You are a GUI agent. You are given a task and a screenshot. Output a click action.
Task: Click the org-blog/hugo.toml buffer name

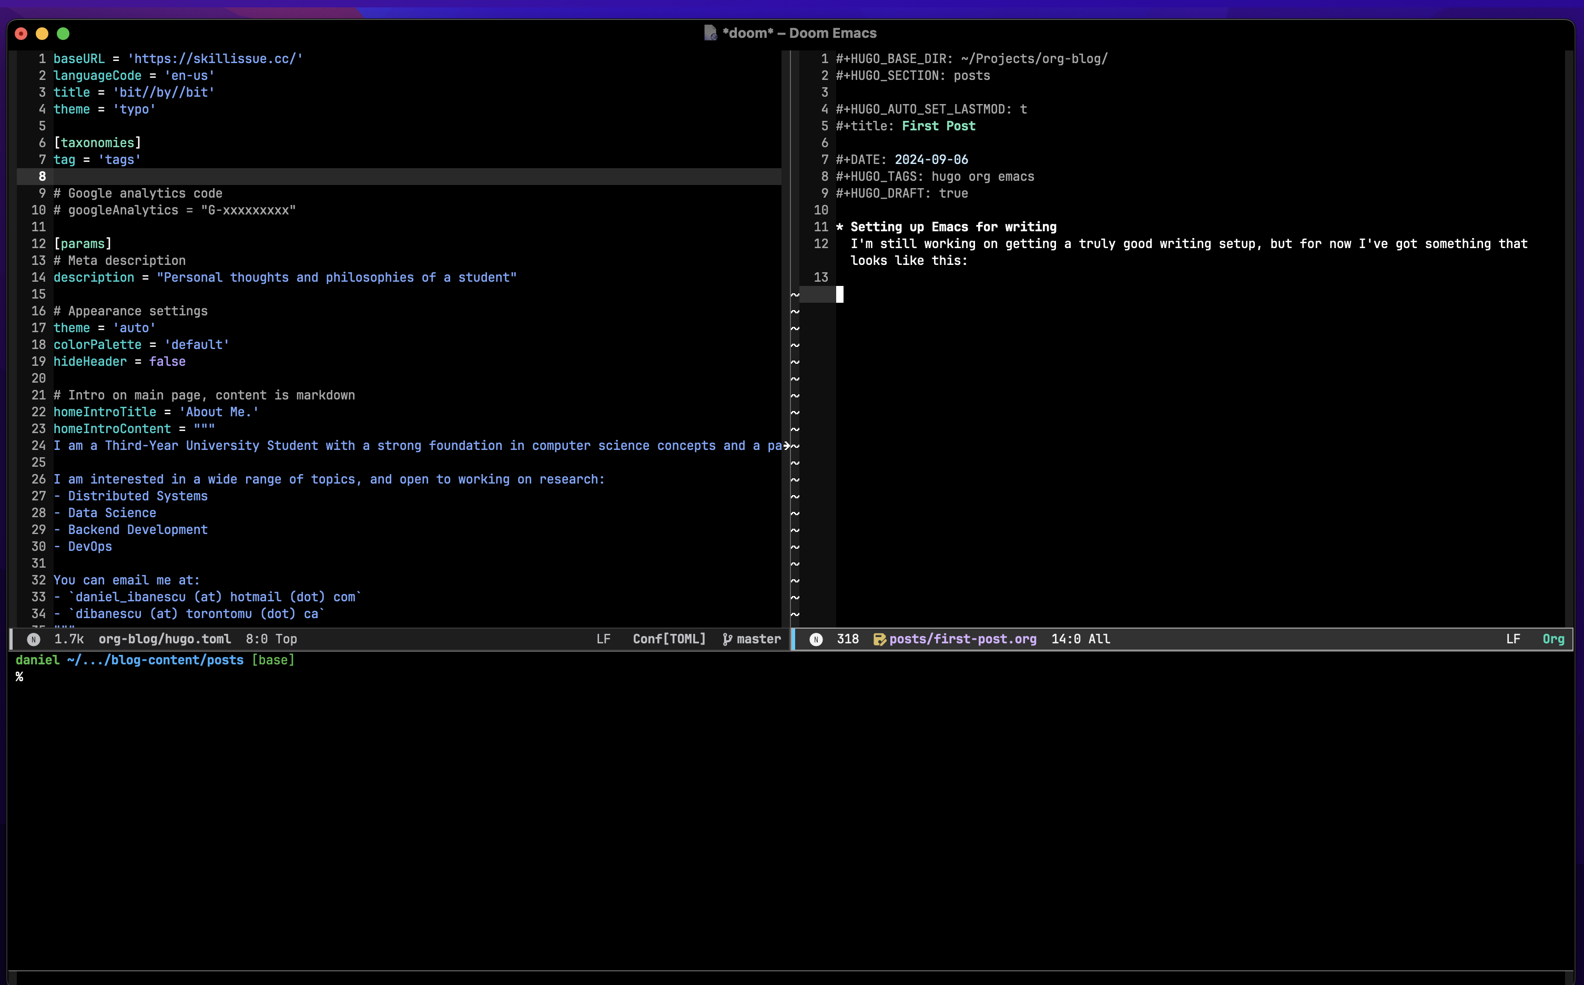(164, 639)
